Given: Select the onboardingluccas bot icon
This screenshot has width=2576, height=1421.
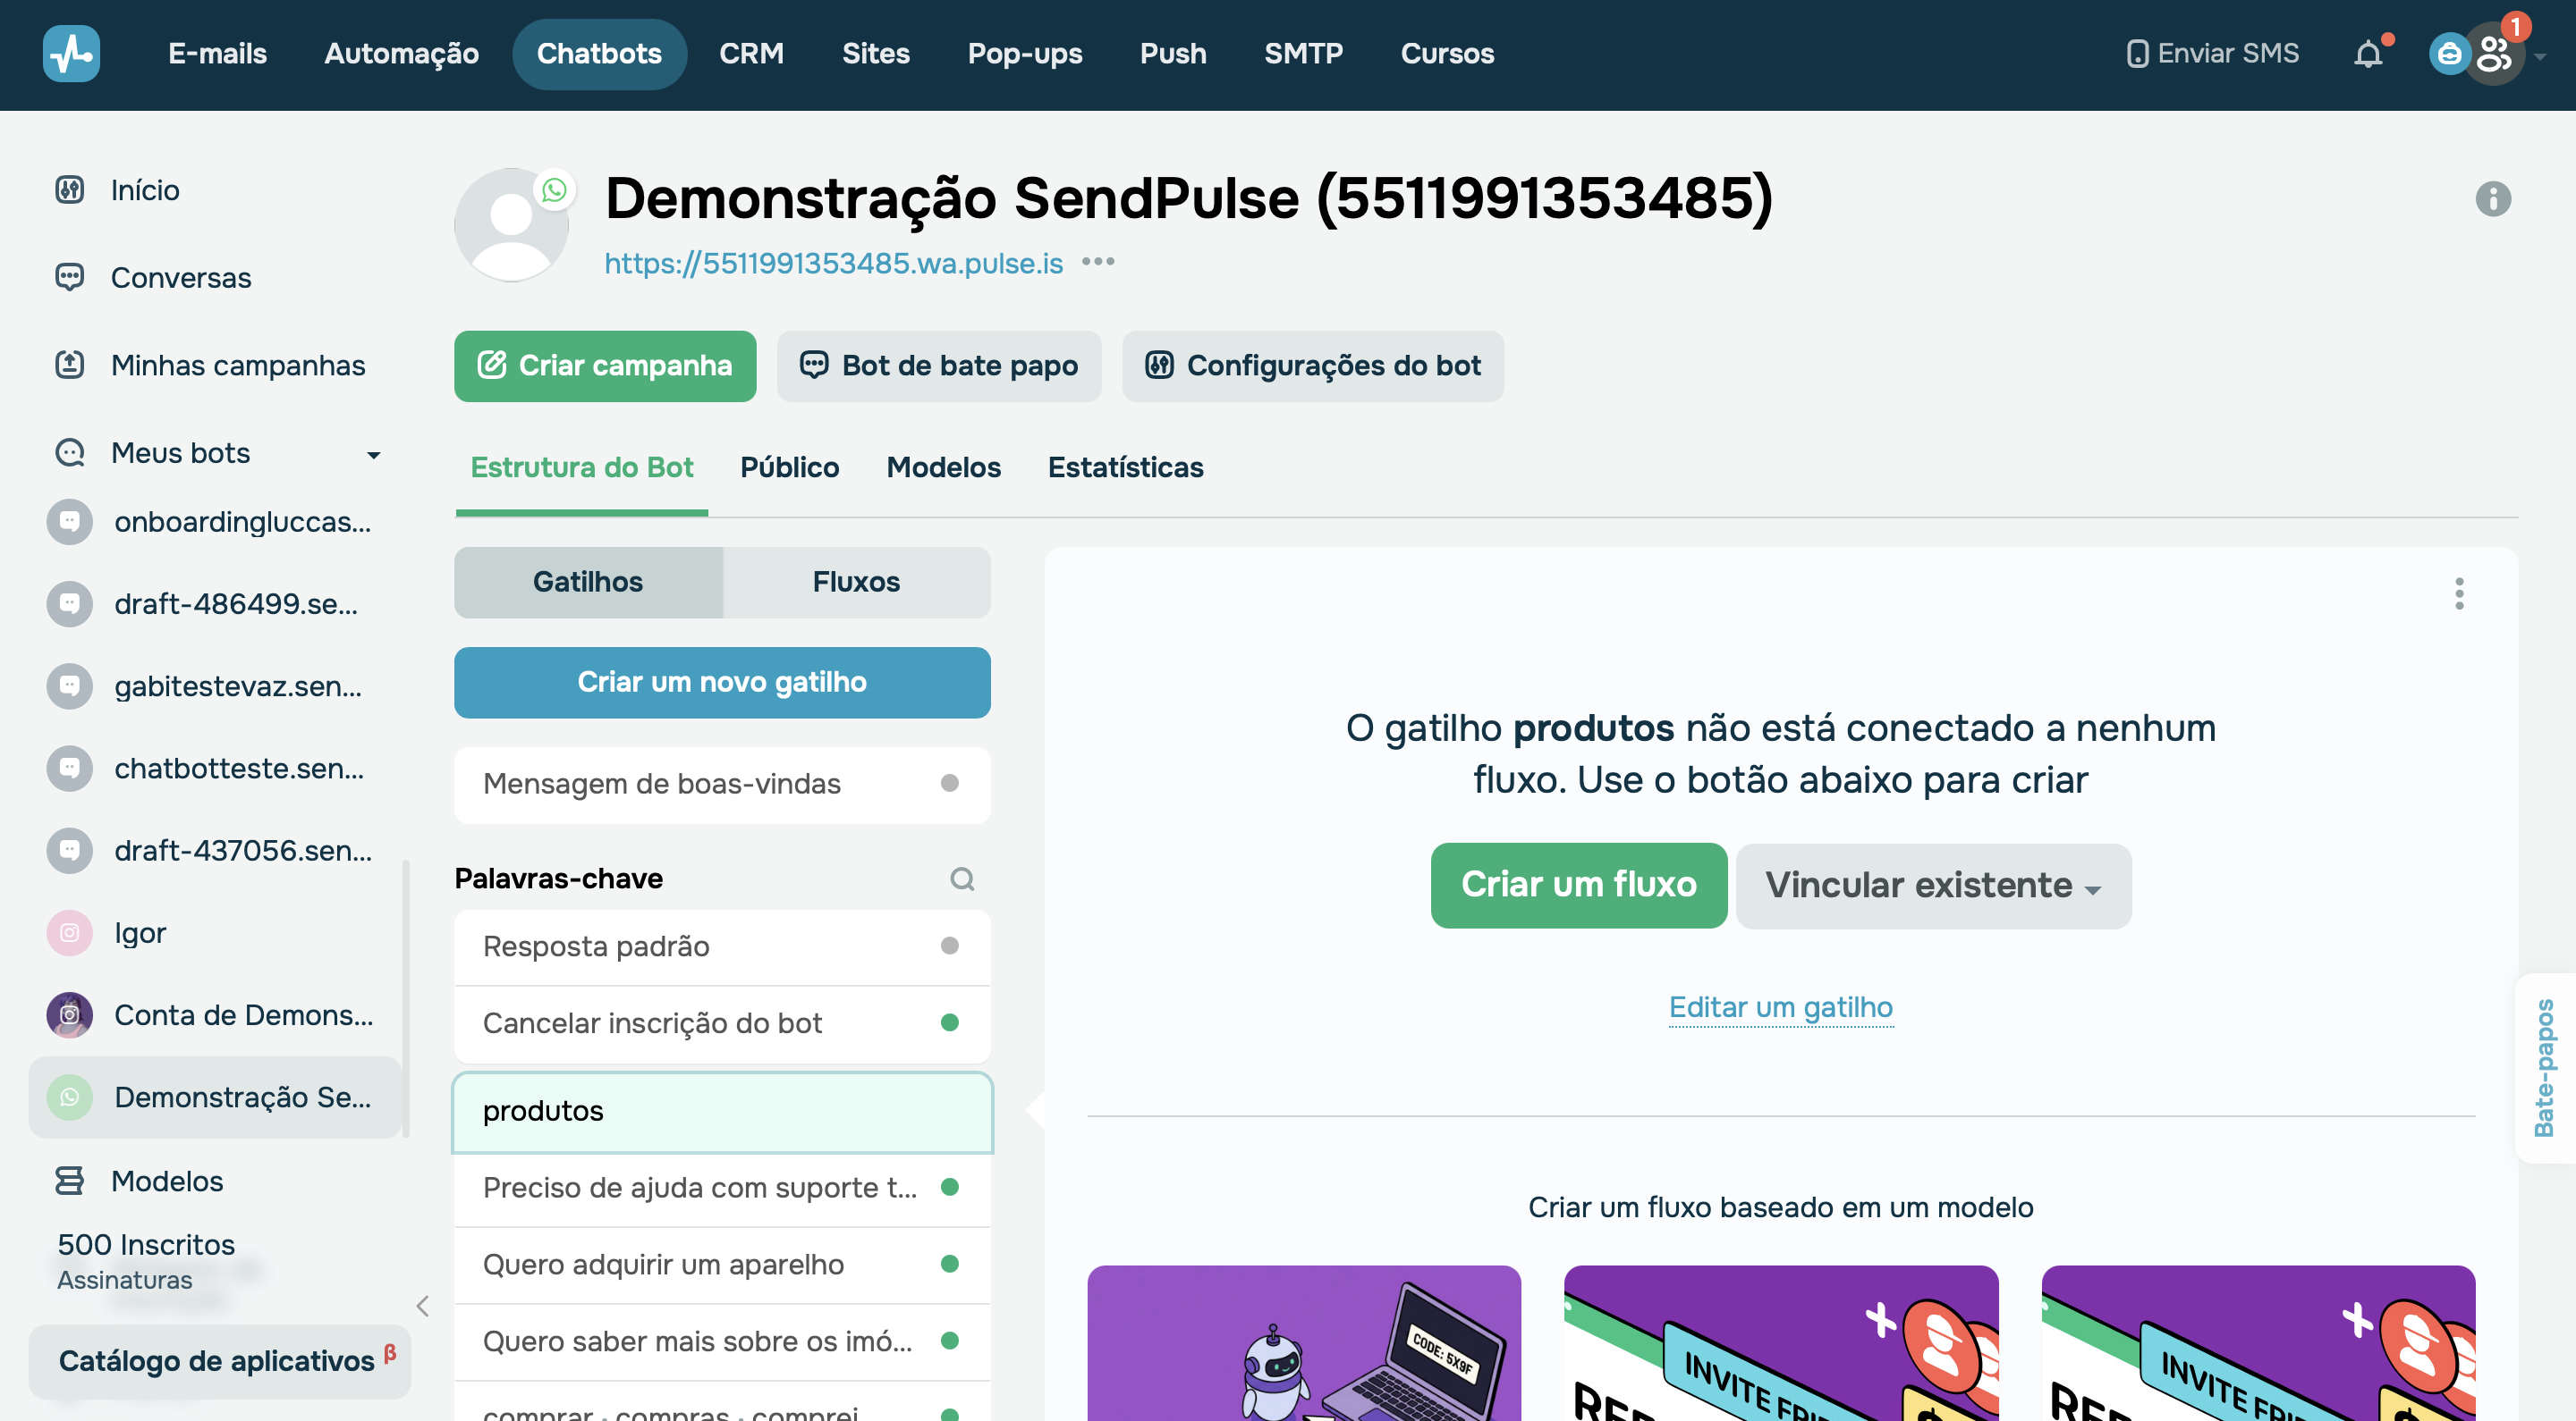Looking at the screenshot, I should click(x=69, y=522).
